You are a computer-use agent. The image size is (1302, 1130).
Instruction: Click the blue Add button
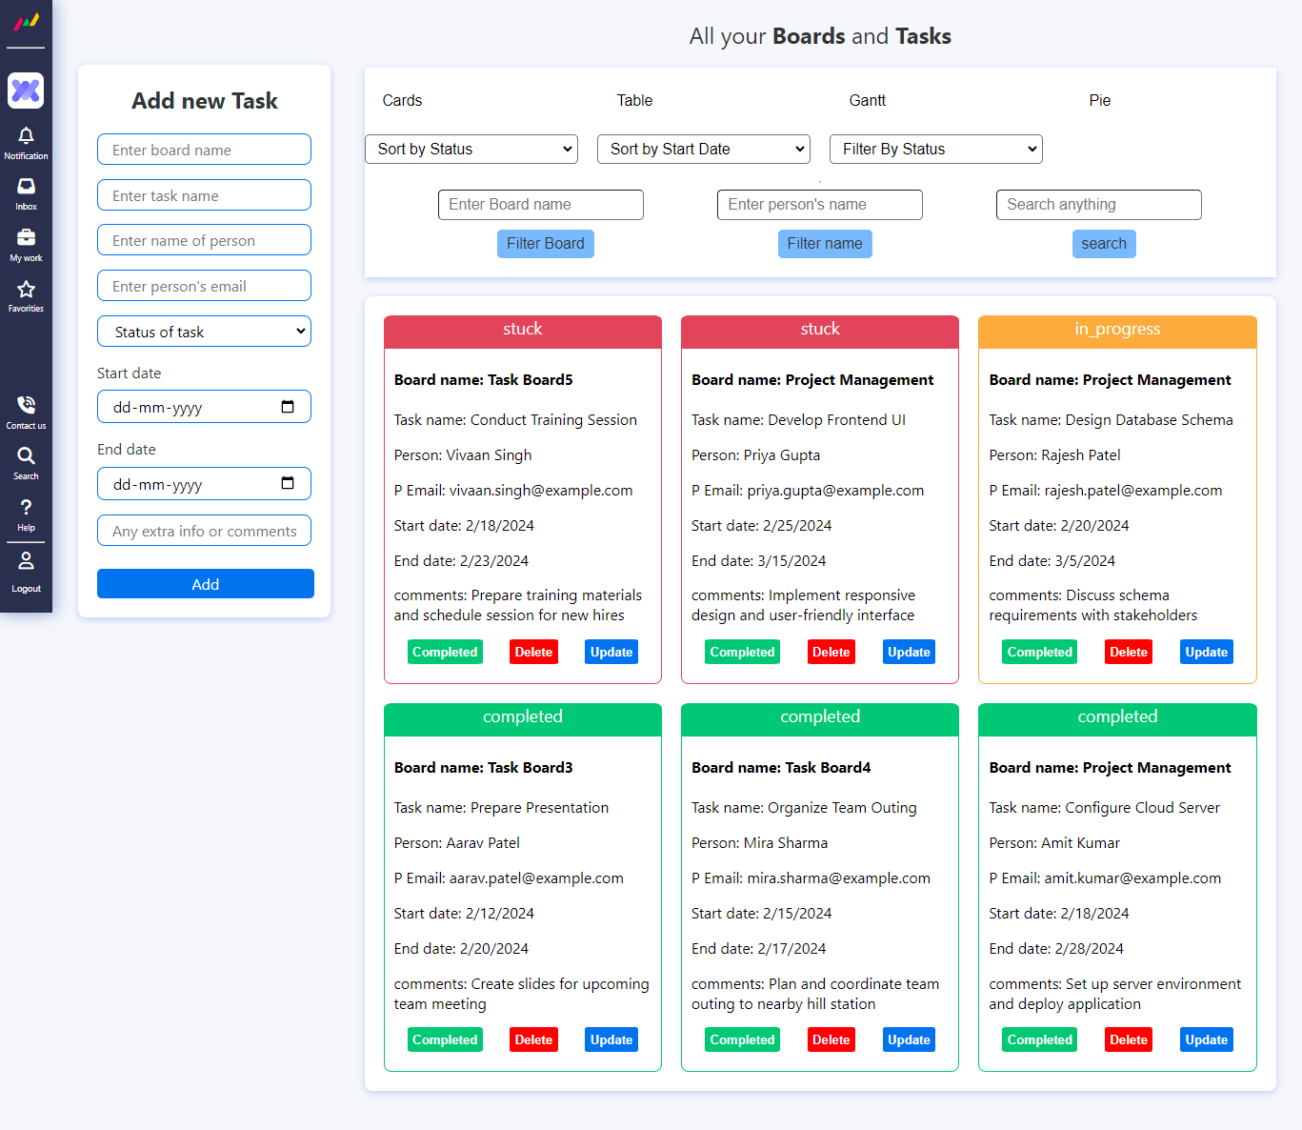(206, 584)
